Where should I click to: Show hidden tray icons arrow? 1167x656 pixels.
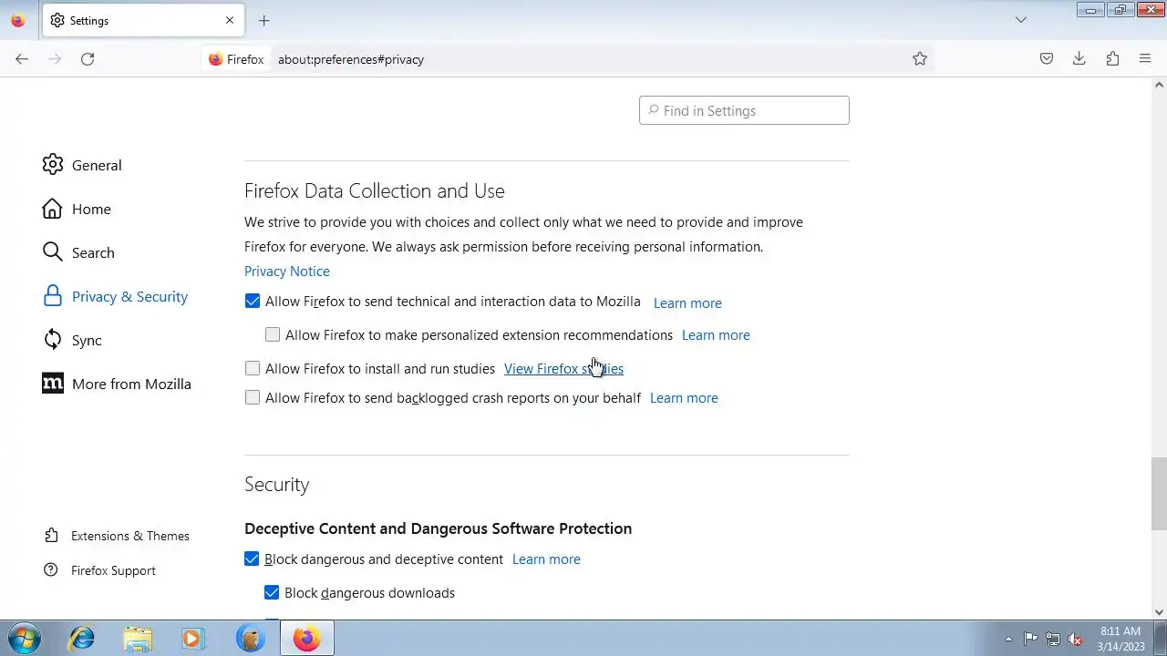(x=1008, y=639)
